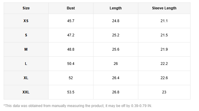This screenshot has width=199, height=111.
Task: Select the L size row label
Action: click(26, 64)
